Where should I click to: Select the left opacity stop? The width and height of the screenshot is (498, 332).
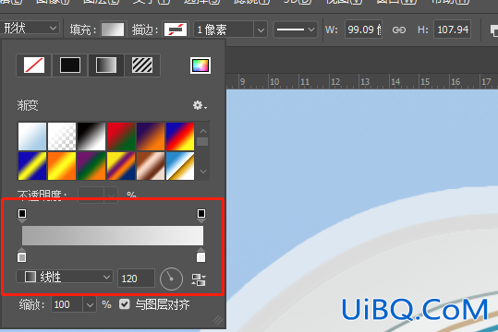pyautogui.click(x=22, y=215)
